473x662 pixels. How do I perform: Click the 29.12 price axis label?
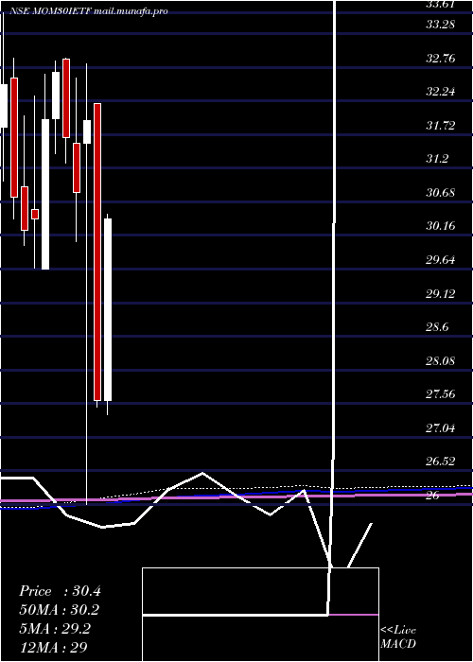point(440,293)
